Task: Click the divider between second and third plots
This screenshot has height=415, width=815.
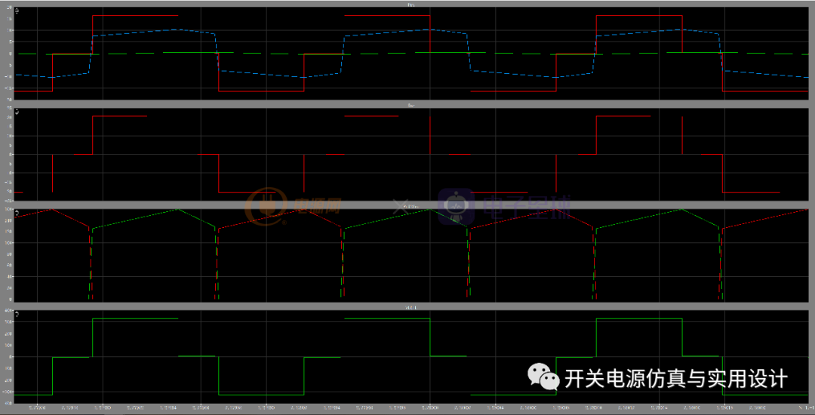Action: pos(407,204)
